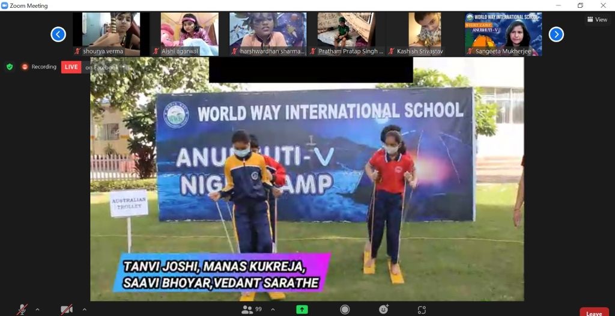Click muted mic icon beside Kashish Srivastav
The height and width of the screenshot is (316, 615).
[x=392, y=51]
